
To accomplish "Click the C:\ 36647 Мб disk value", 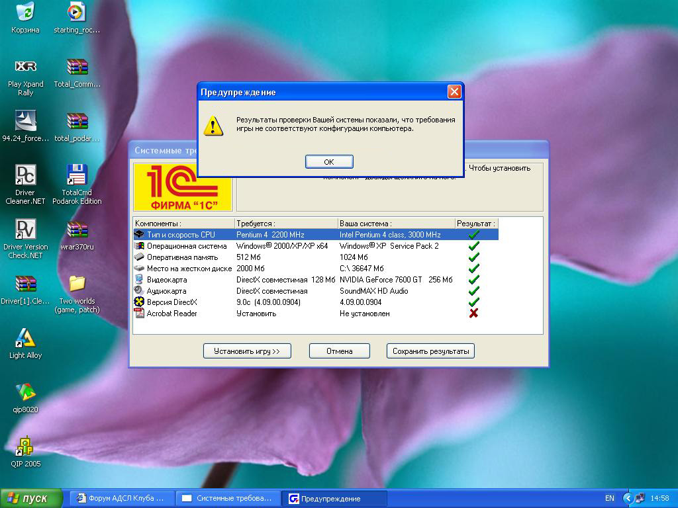I will click(362, 269).
